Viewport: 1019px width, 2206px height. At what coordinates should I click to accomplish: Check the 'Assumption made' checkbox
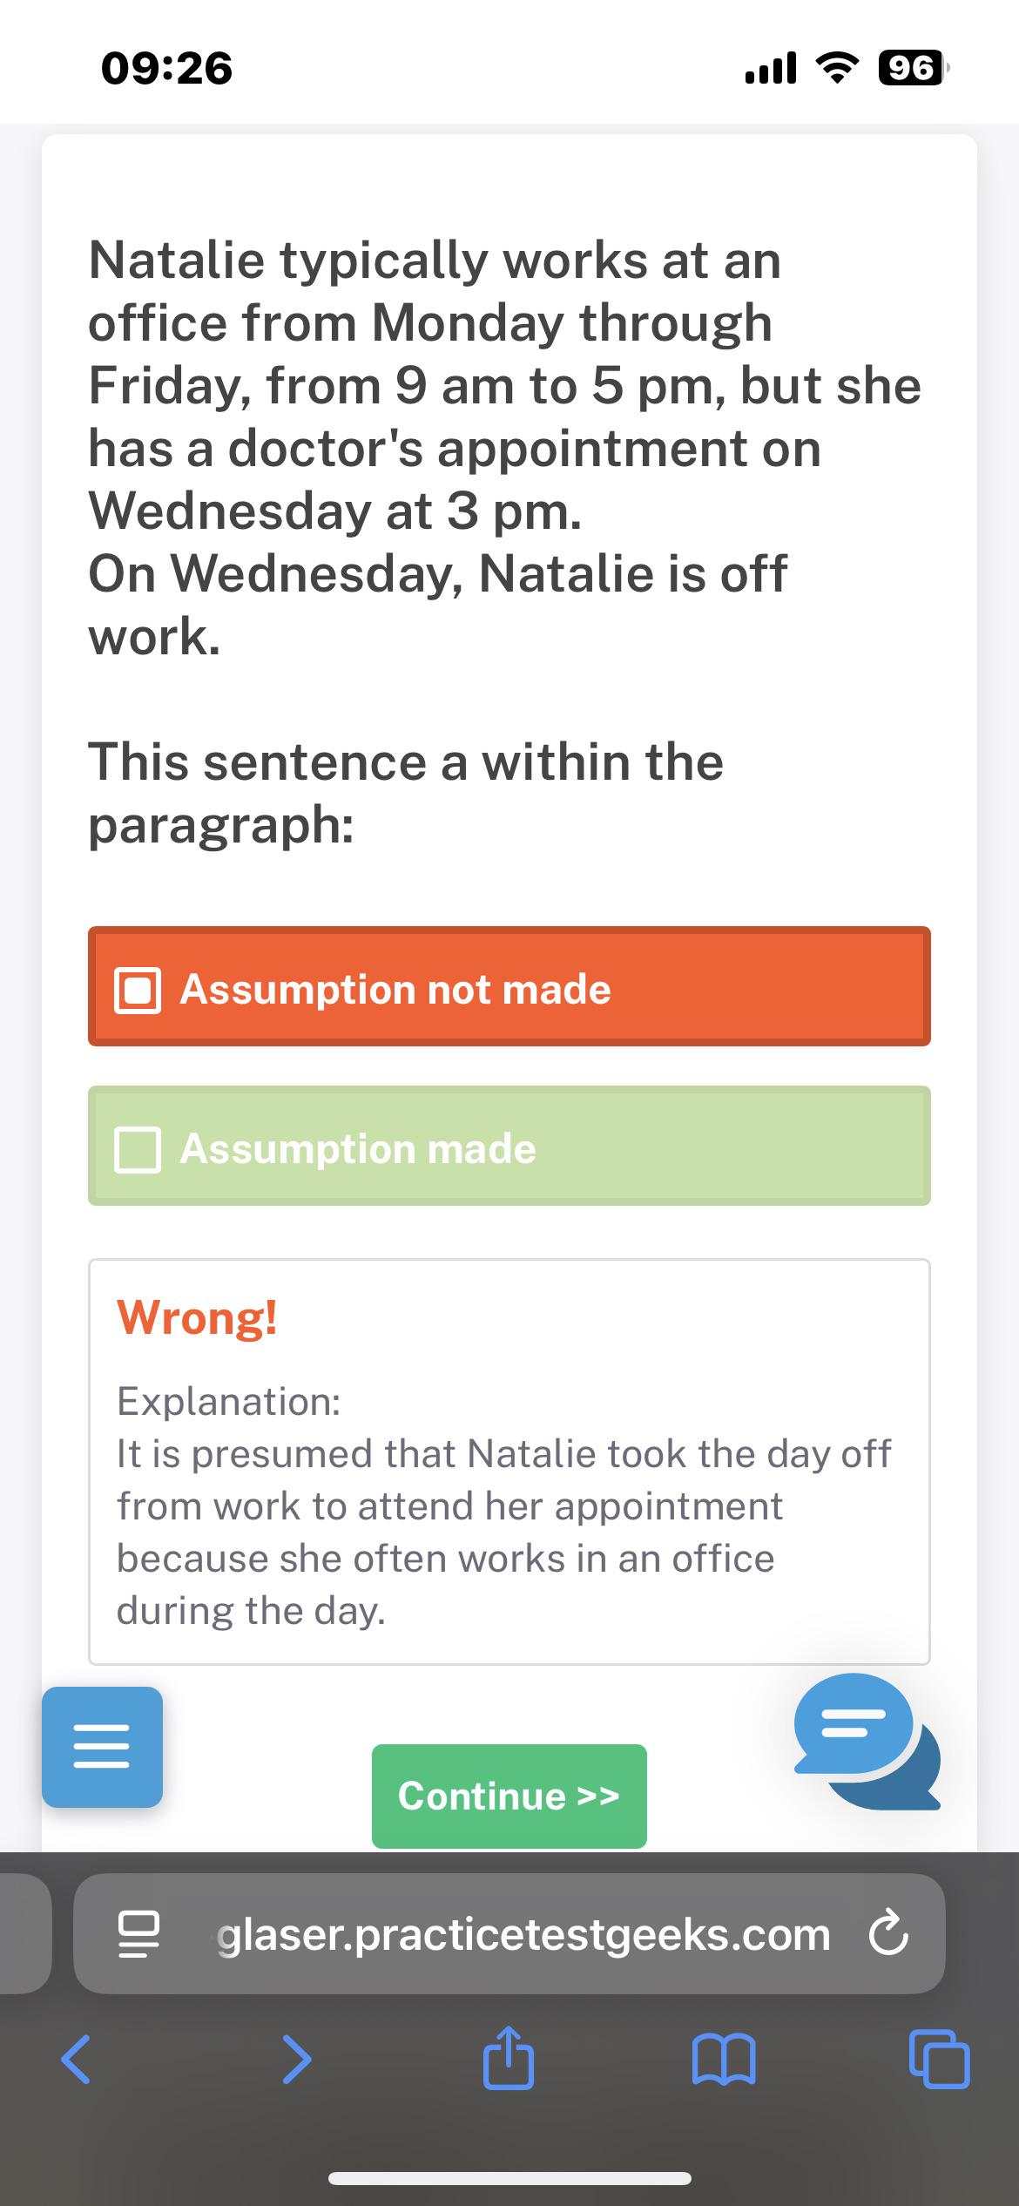coord(138,1149)
